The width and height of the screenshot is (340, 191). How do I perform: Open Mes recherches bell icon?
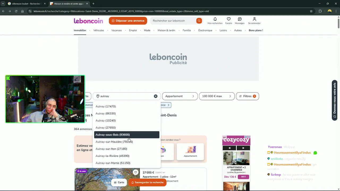215,19
